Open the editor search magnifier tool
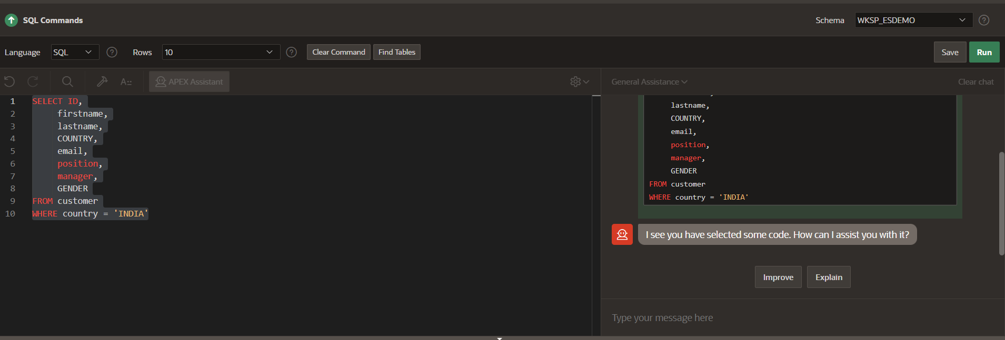The image size is (1005, 340). tap(67, 81)
